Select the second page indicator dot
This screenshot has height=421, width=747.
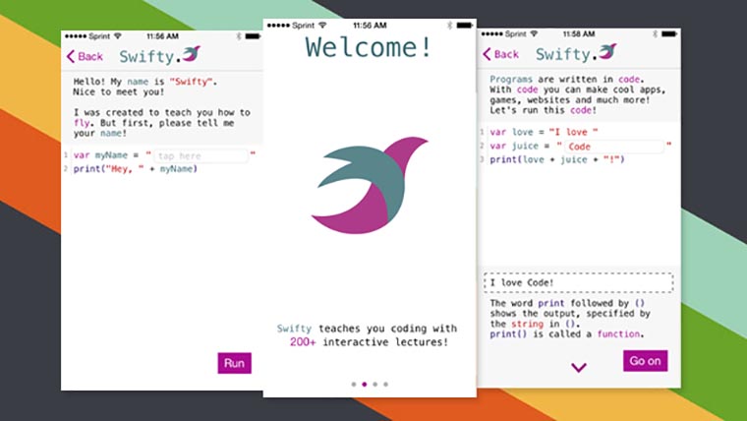[x=365, y=384]
